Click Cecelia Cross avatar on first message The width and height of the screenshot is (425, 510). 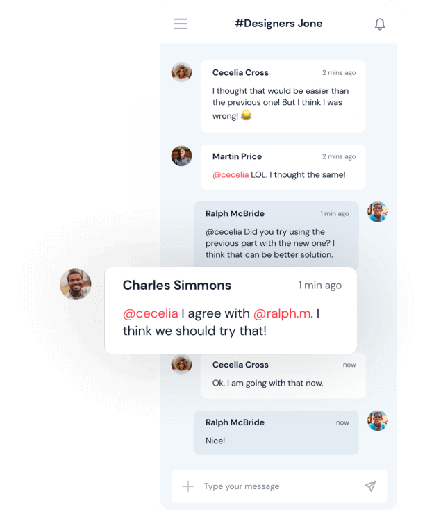pyautogui.click(x=181, y=72)
